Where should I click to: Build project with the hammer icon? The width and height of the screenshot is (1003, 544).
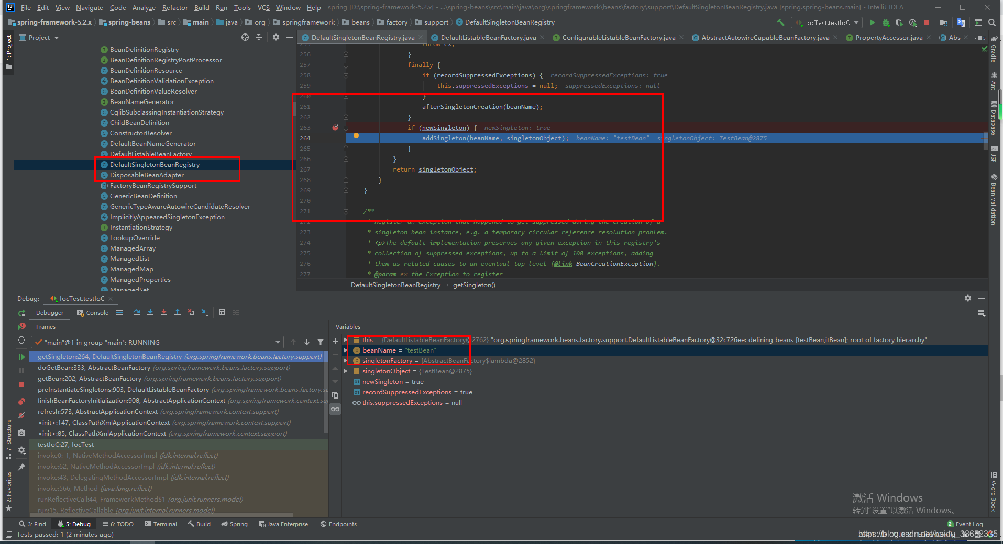click(780, 22)
